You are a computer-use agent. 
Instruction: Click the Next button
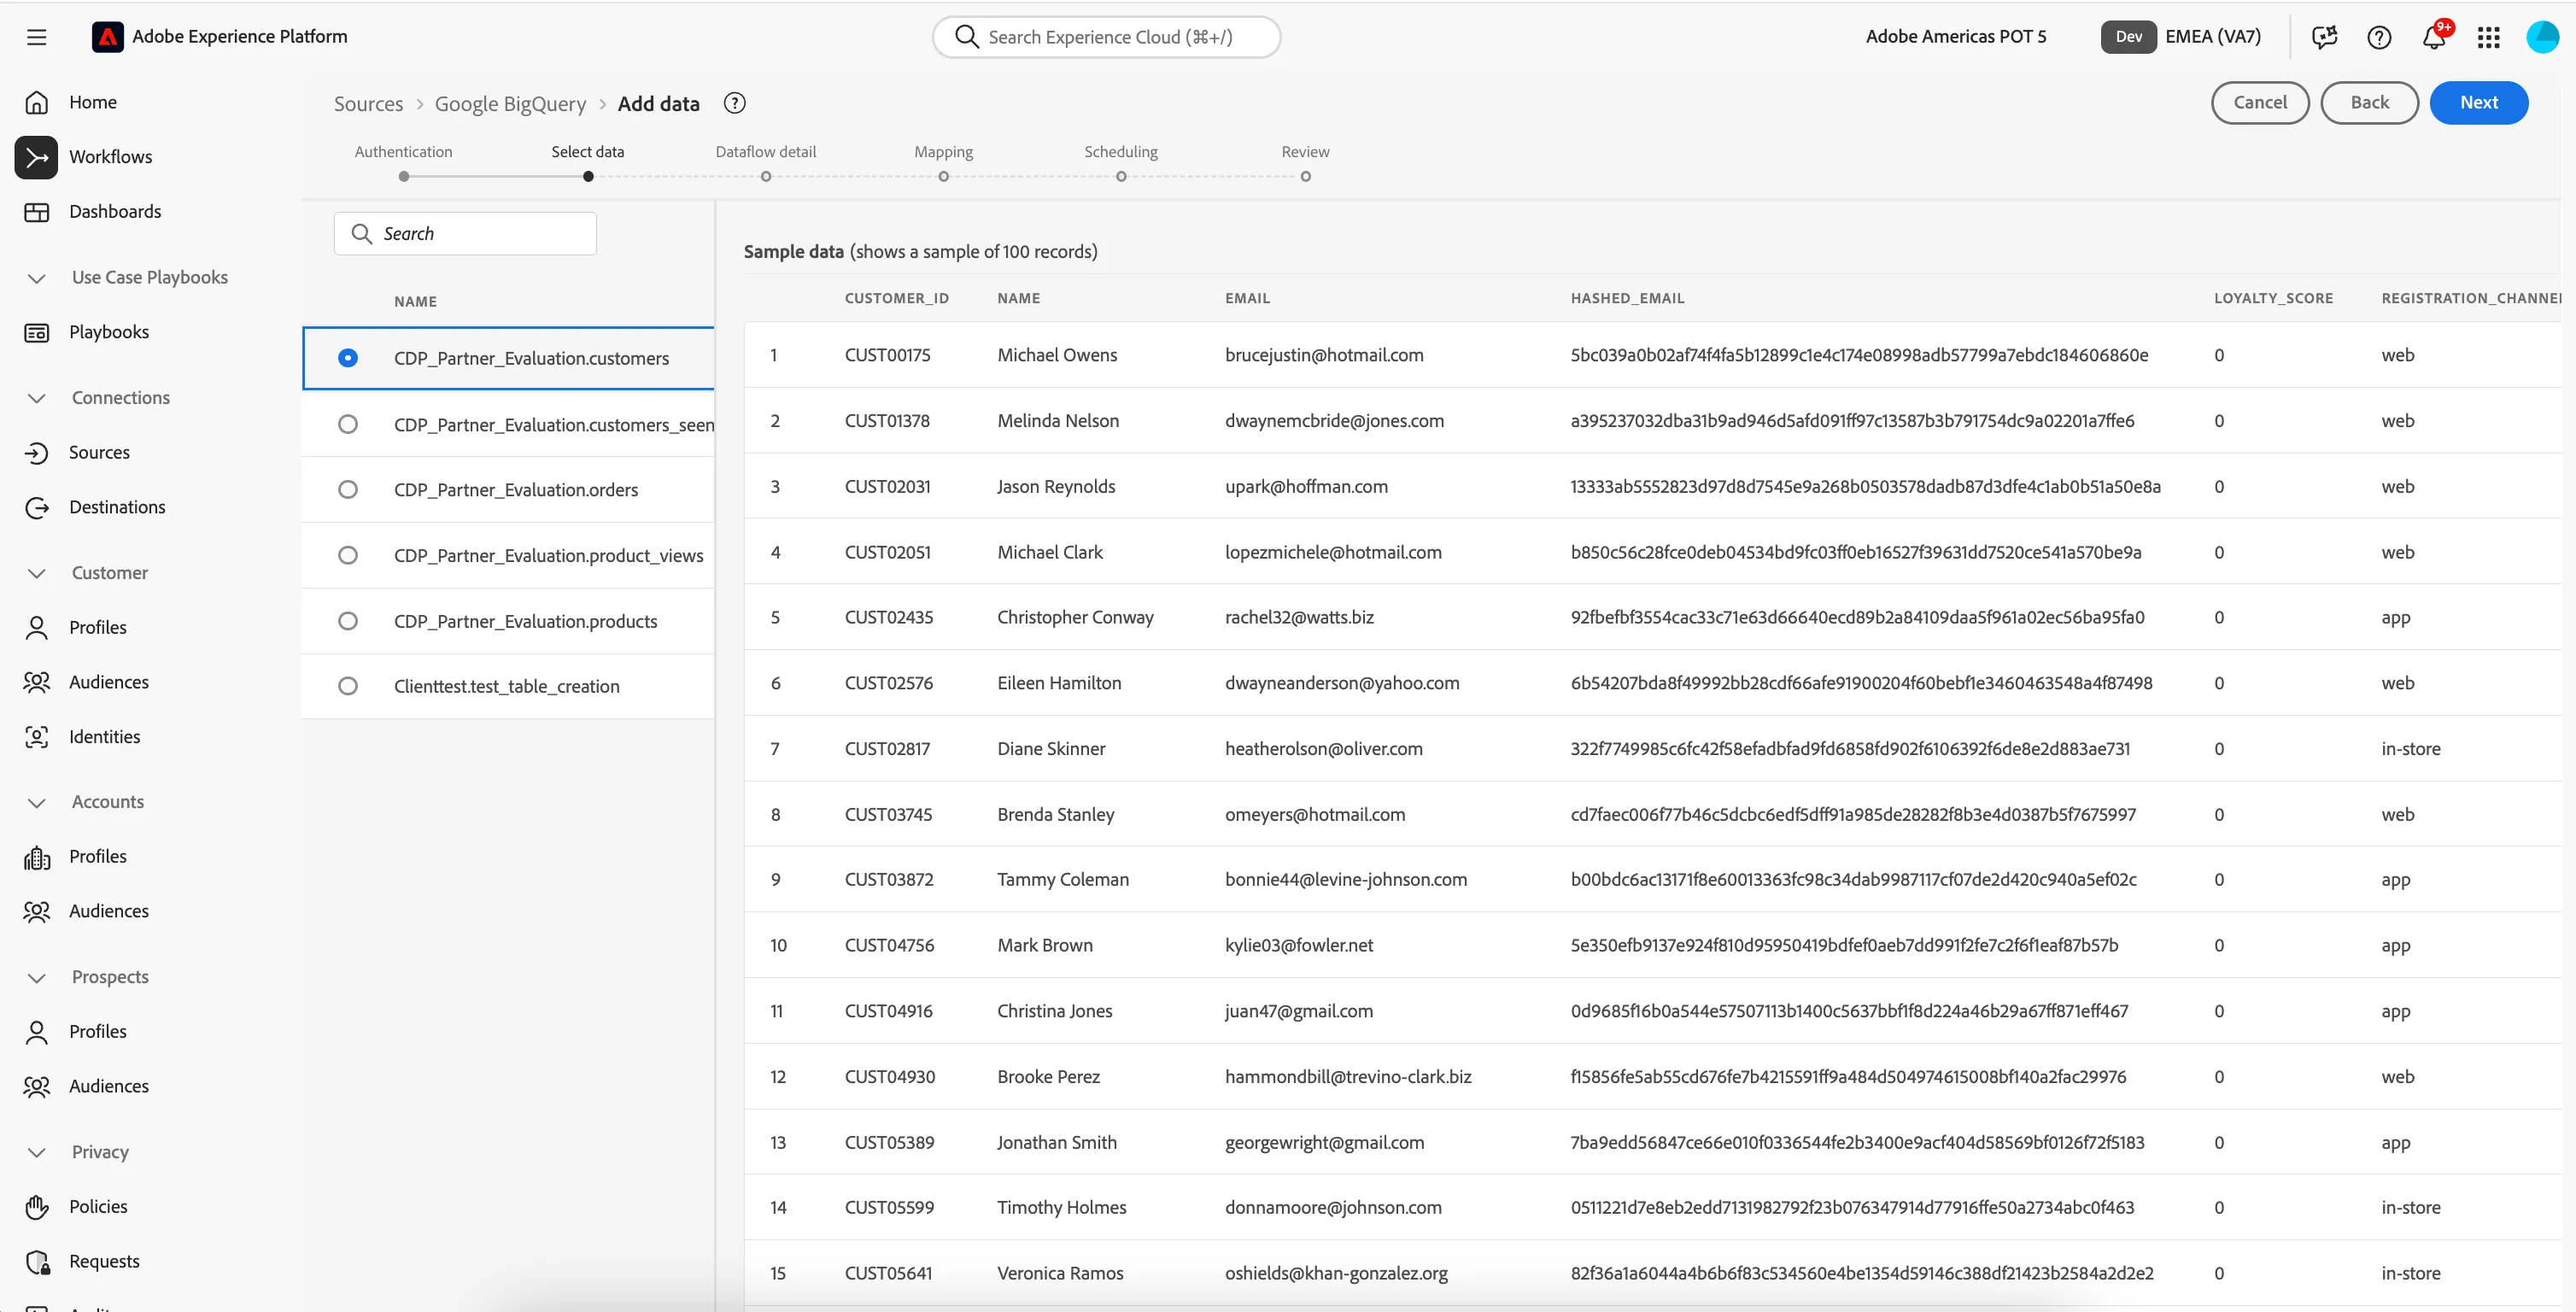2479,103
